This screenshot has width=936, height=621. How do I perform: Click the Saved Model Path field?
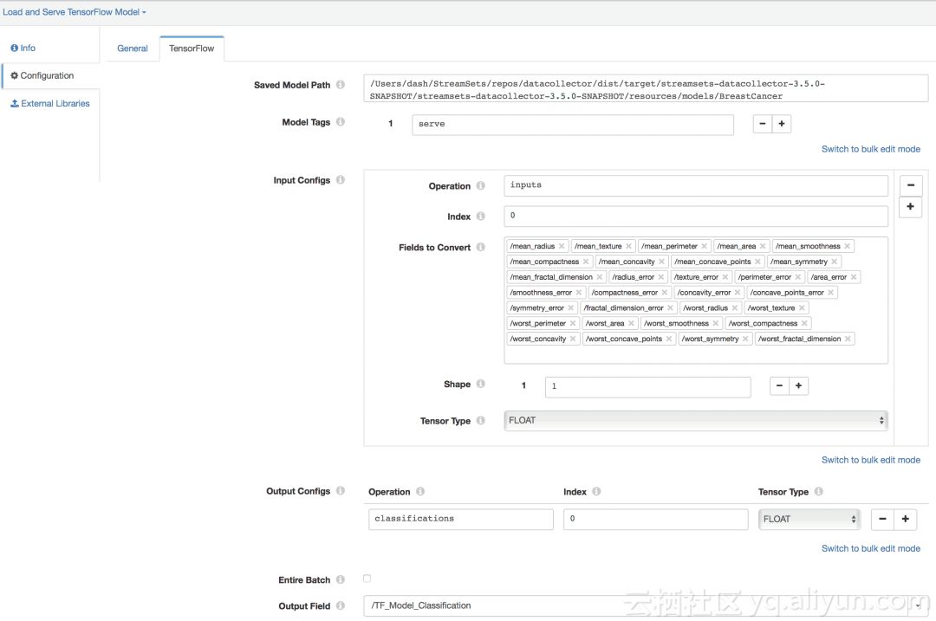(646, 89)
